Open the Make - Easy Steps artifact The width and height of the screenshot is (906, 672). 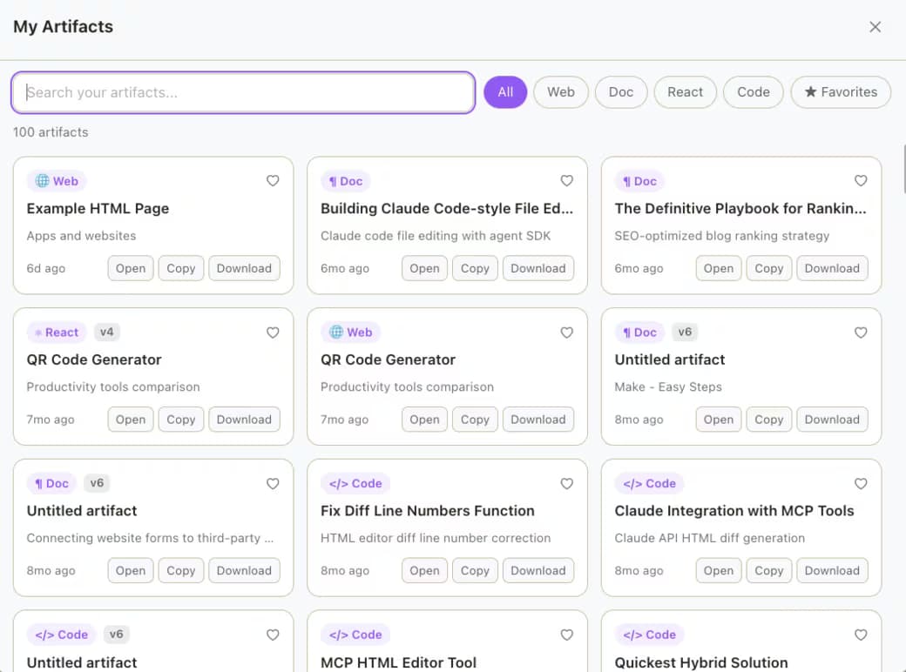click(x=719, y=420)
